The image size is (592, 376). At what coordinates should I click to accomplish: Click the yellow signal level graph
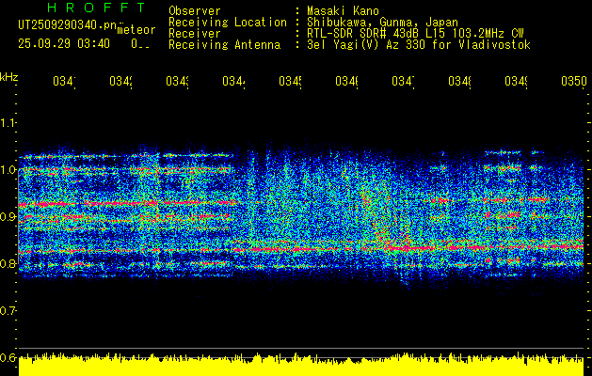click(301, 365)
